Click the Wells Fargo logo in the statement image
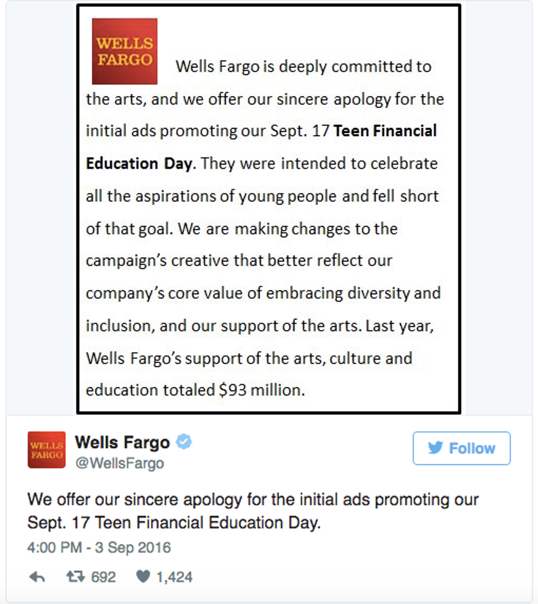The width and height of the screenshot is (538, 604). [125, 51]
